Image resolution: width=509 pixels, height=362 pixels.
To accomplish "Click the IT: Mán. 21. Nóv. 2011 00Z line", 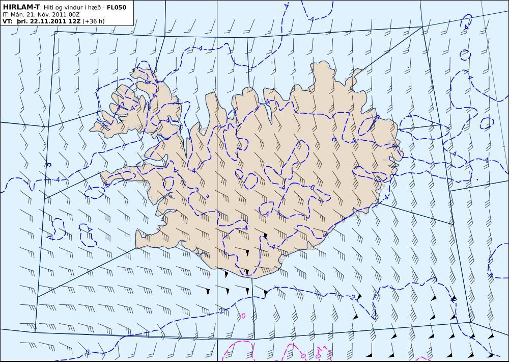I will [41, 14].
